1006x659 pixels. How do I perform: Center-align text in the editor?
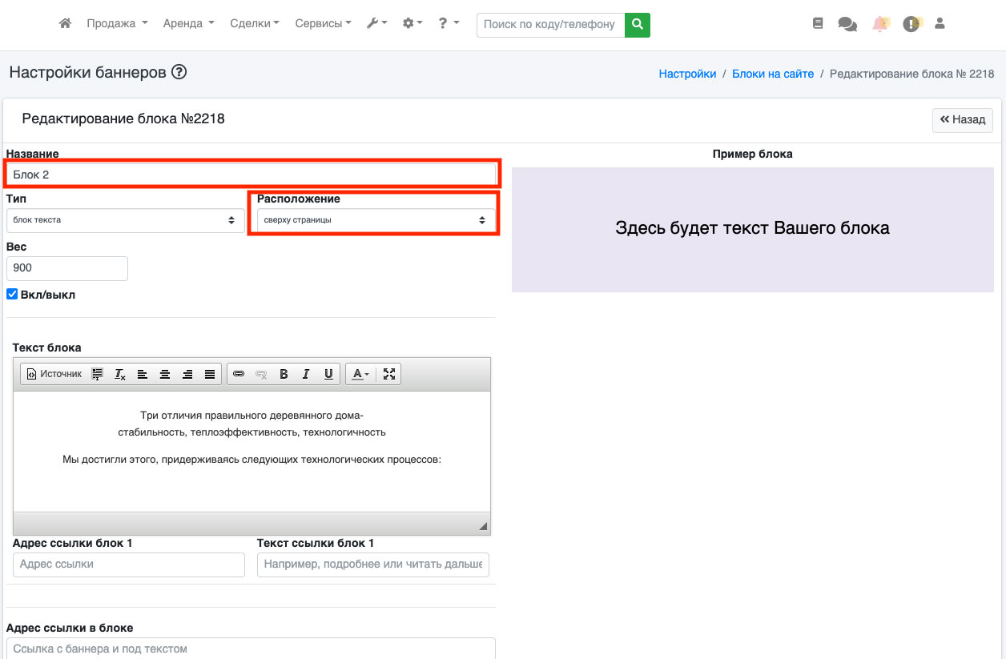[x=165, y=374]
